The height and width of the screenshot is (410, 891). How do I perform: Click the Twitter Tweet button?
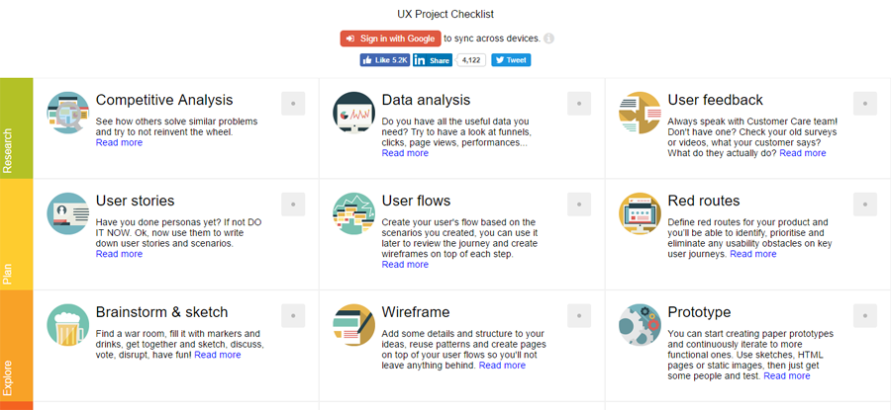(511, 60)
